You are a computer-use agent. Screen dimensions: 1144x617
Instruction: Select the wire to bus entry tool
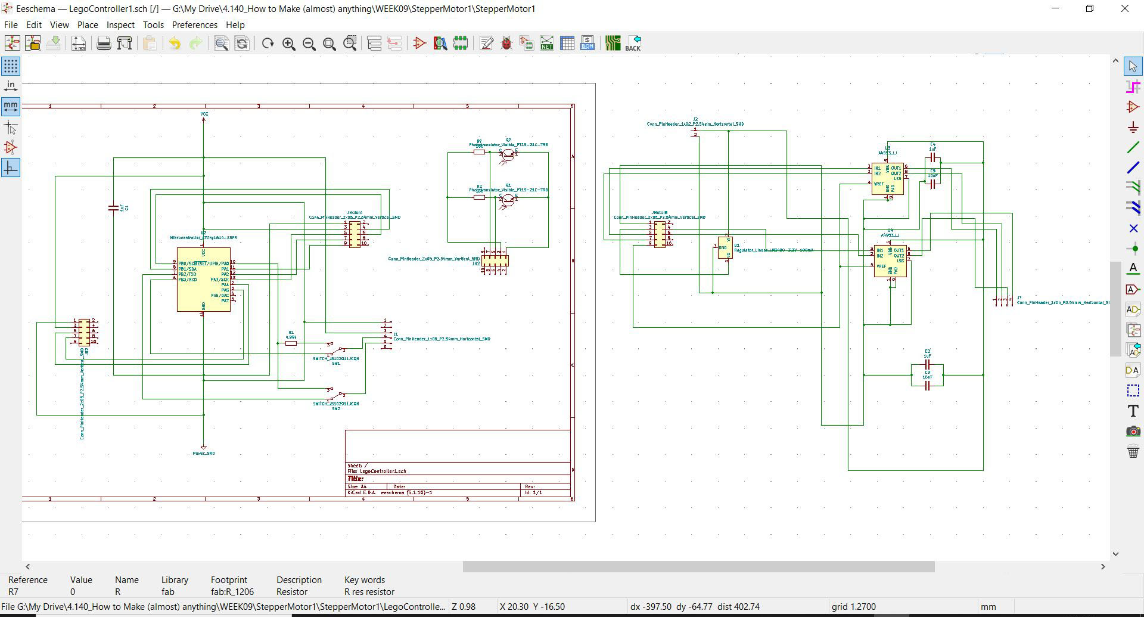coord(1133,188)
